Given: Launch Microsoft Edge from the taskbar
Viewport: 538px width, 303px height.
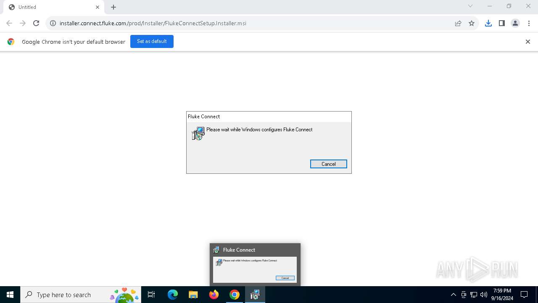Looking at the screenshot, I should (172, 295).
